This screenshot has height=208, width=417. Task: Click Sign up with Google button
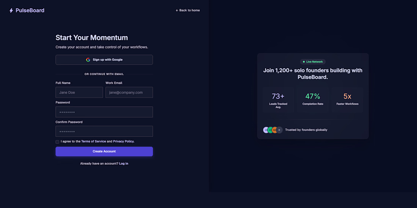104,60
